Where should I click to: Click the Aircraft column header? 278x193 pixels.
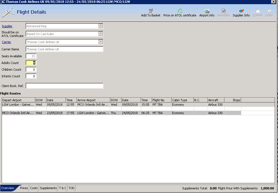click(216, 100)
